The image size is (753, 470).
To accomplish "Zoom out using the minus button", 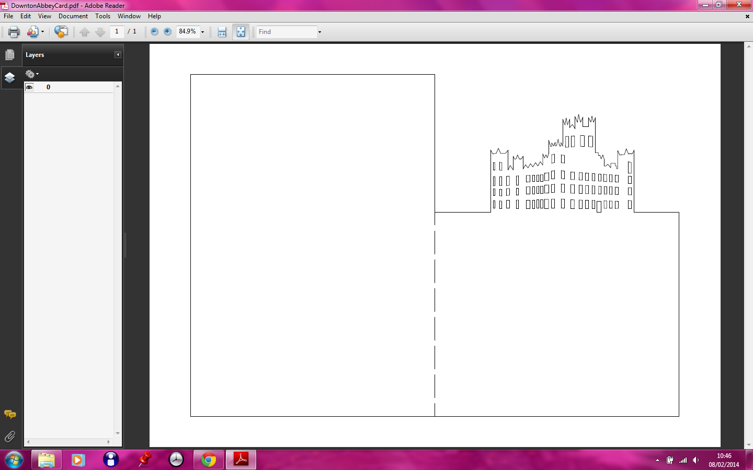I will point(154,31).
